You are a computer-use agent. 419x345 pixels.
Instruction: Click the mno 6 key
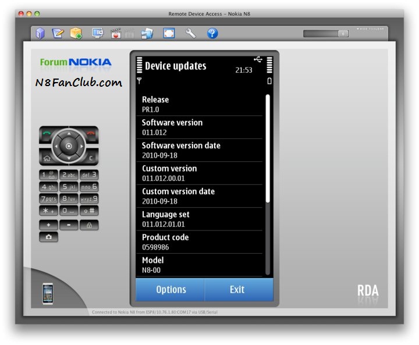(89, 187)
